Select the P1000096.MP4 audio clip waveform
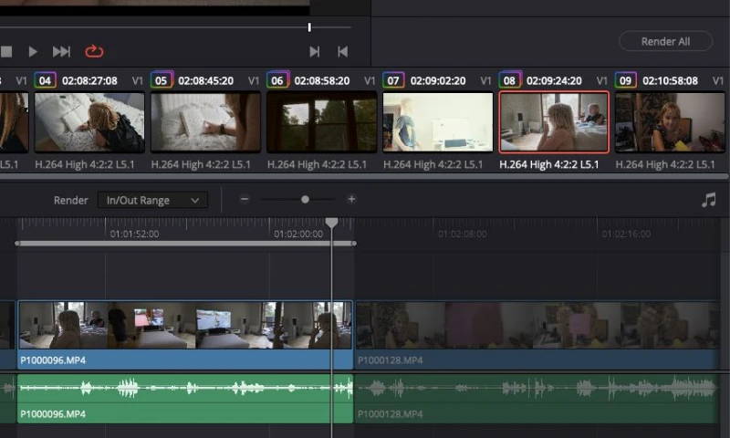Viewport: 730px width, 438px height. pyautogui.click(x=185, y=399)
